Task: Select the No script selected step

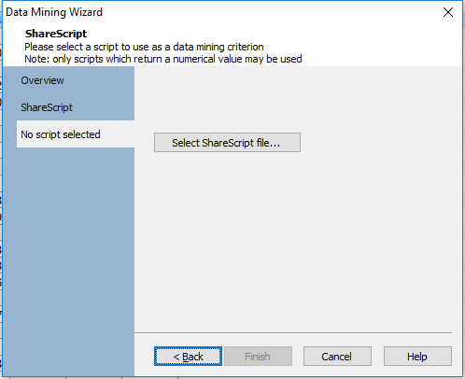Action: point(76,134)
